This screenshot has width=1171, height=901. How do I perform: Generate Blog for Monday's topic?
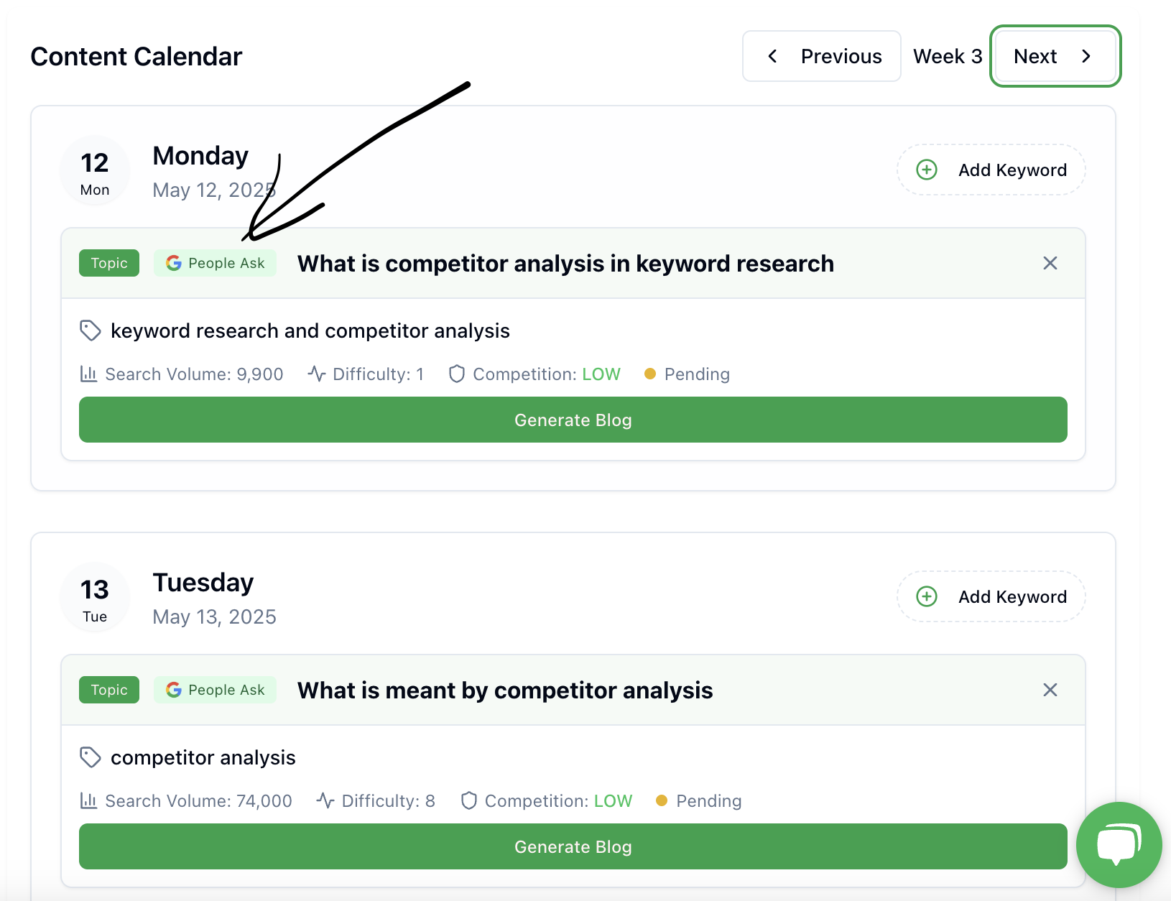(573, 420)
